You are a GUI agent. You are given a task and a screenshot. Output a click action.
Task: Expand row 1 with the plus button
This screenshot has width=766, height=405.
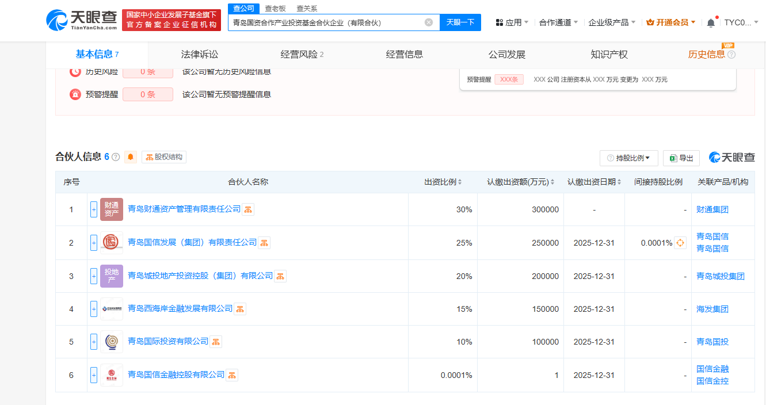point(94,209)
